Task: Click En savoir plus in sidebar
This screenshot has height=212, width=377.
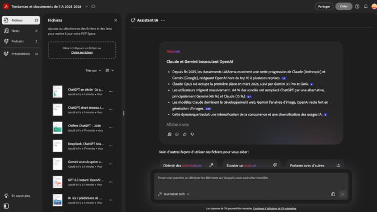Action: pyautogui.click(x=21, y=196)
